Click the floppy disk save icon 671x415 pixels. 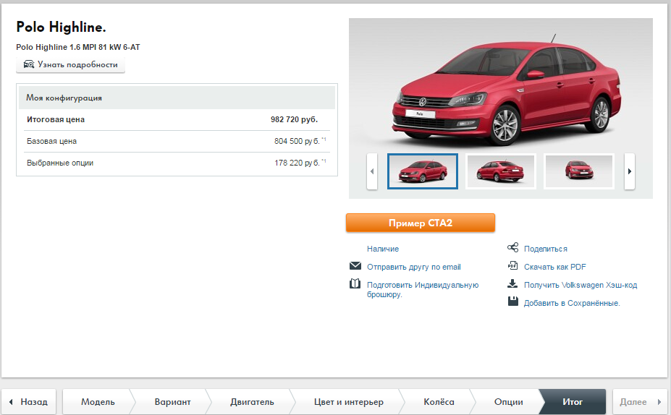[x=512, y=301]
